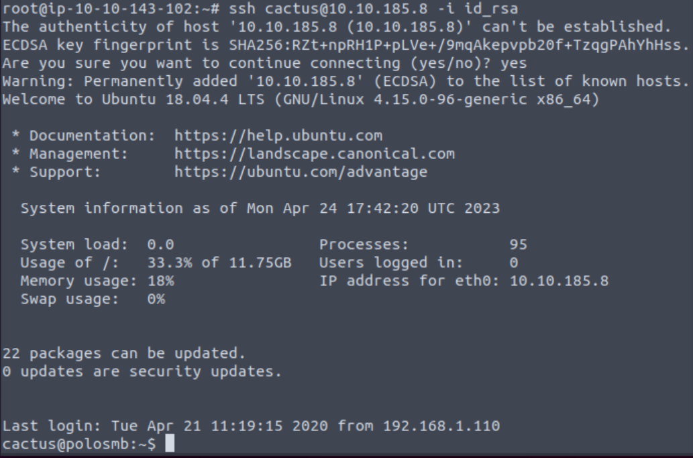693x458 pixels.
Task: Open the help.ubuntu.com documentation link
Action: (278, 136)
